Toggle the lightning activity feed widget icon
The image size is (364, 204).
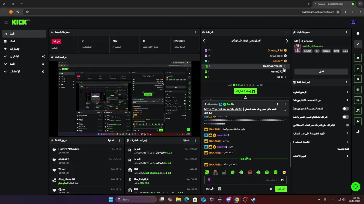coord(358,68)
